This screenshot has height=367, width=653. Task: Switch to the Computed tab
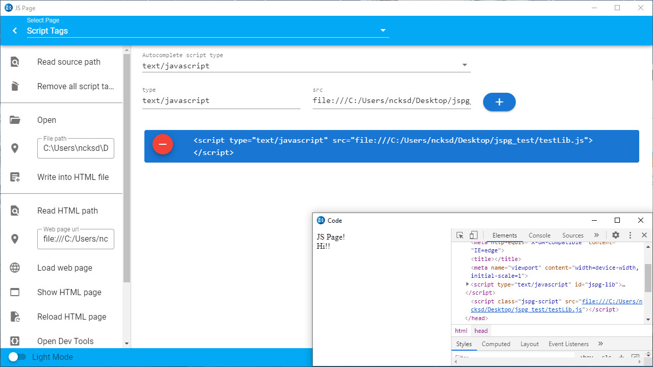pyautogui.click(x=496, y=344)
